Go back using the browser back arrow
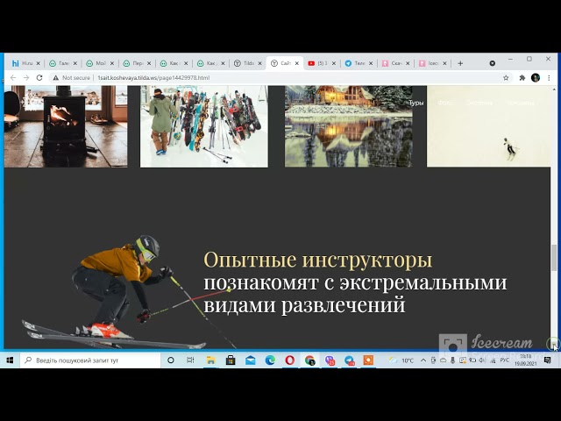The height and width of the screenshot is (421, 561). [13, 78]
